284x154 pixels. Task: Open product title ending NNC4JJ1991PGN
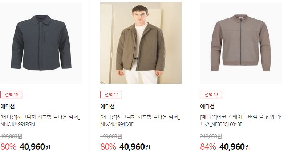pyautogui.click(x=40, y=121)
